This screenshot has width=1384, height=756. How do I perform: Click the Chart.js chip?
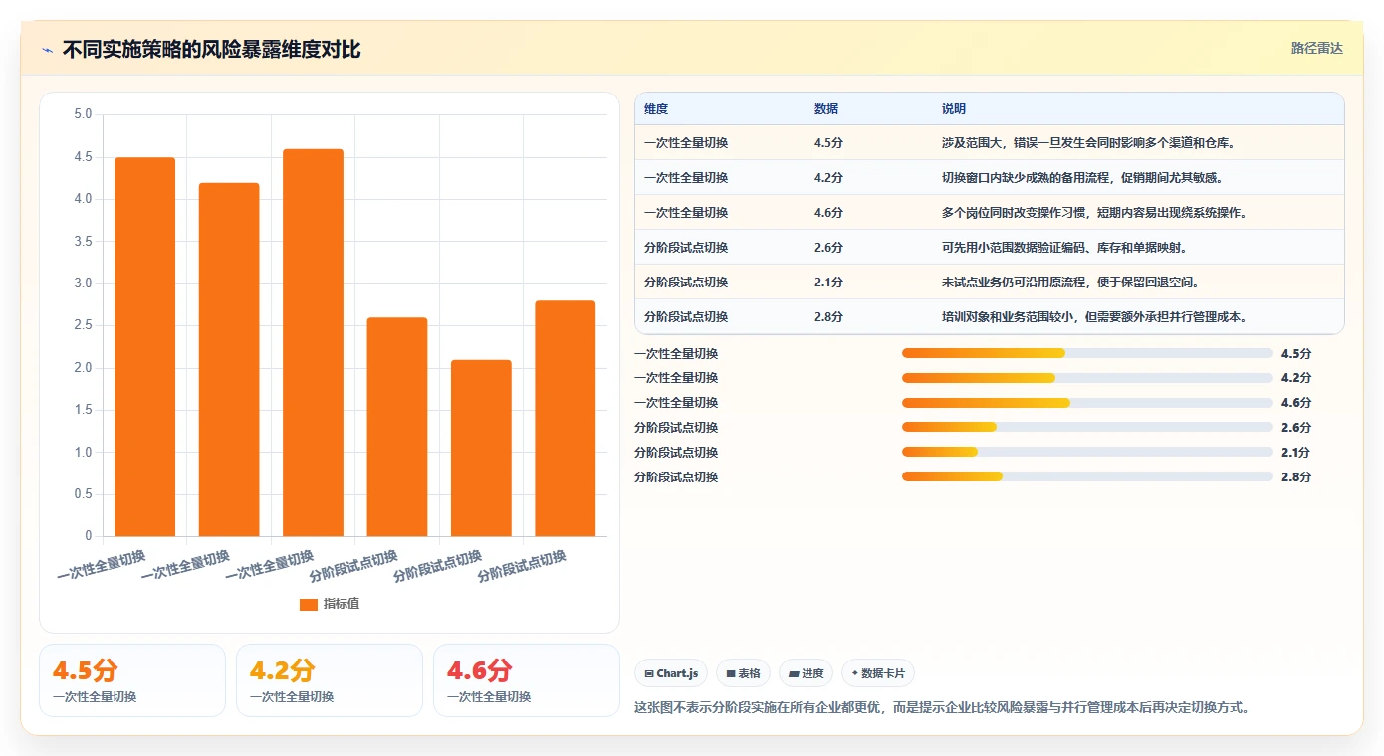click(x=672, y=673)
